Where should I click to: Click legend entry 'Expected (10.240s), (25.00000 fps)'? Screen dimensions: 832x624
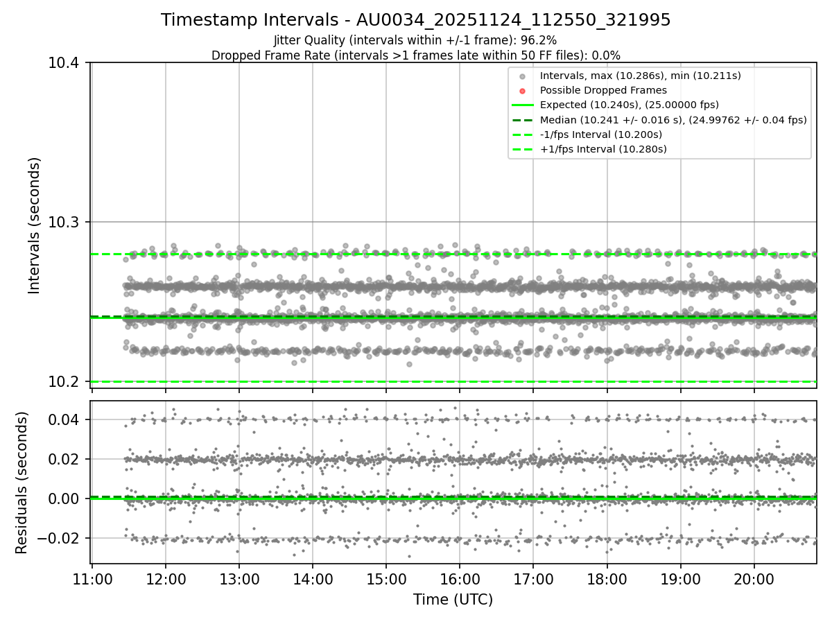pos(630,105)
